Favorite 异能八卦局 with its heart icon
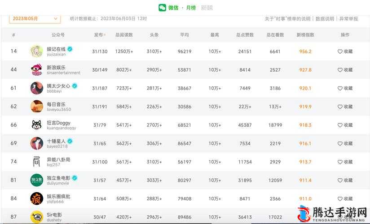Screen dimensions: 370x224 pyautogui.click(x=340, y=162)
